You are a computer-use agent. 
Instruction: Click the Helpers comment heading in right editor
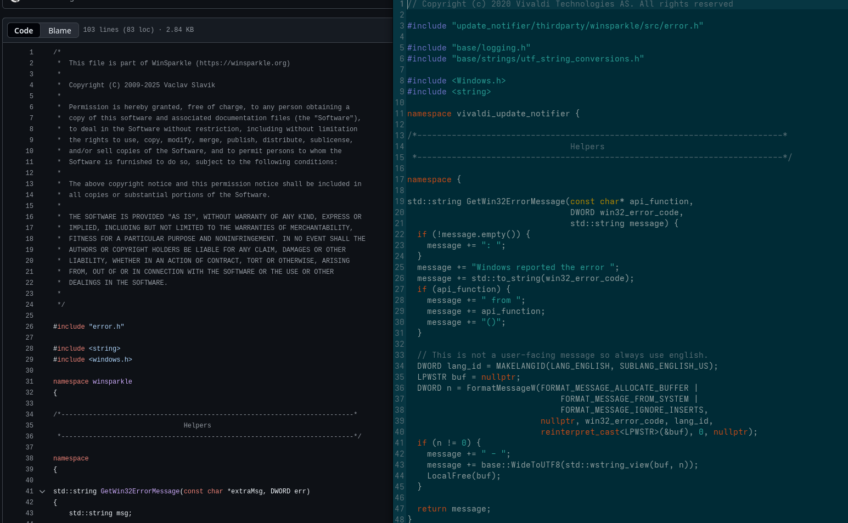click(x=587, y=147)
